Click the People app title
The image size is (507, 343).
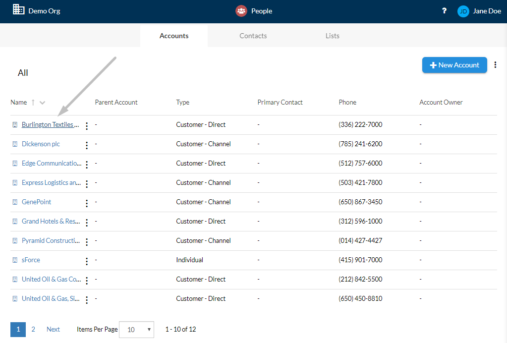(x=262, y=11)
